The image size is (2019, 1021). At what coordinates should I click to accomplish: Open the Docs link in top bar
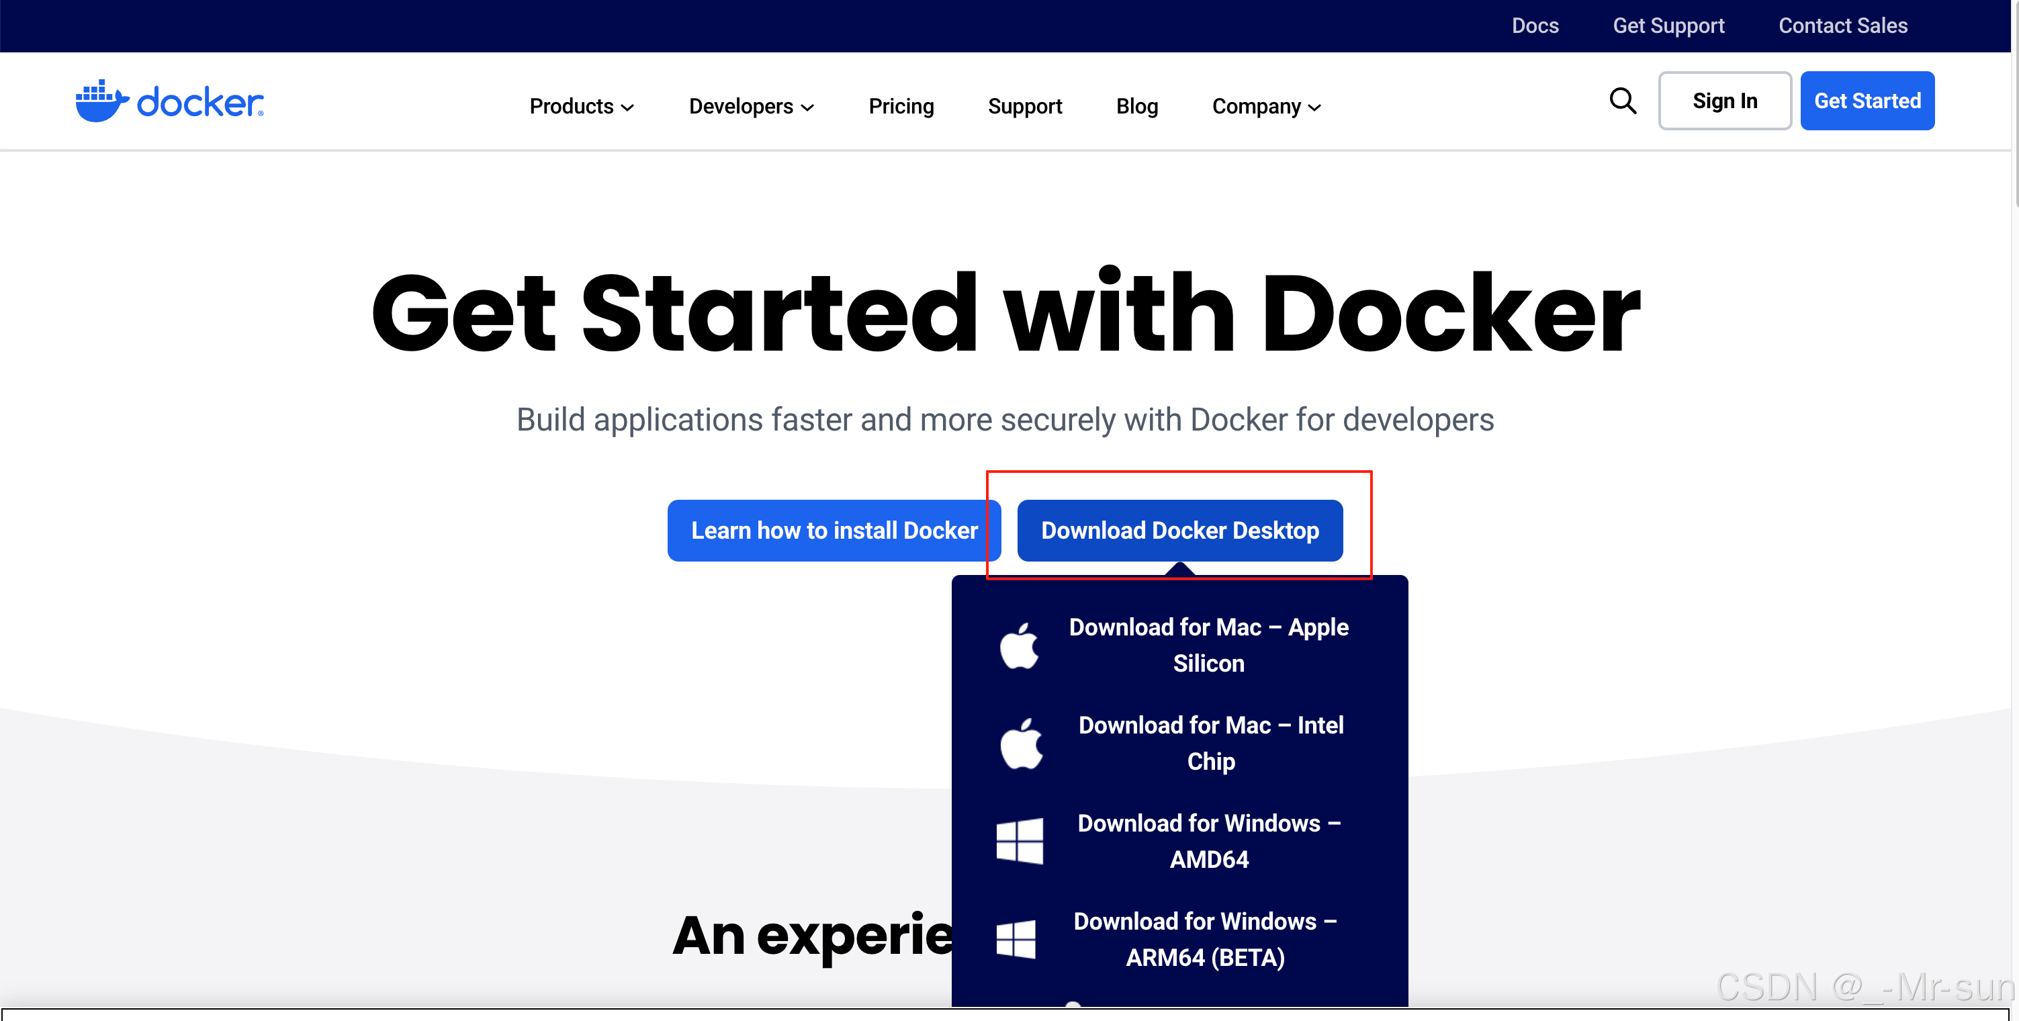(1535, 26)
